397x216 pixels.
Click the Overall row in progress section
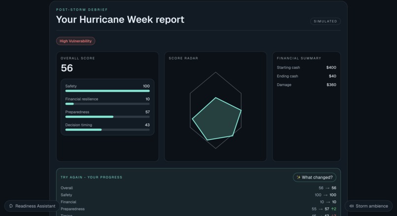(198, 188)
